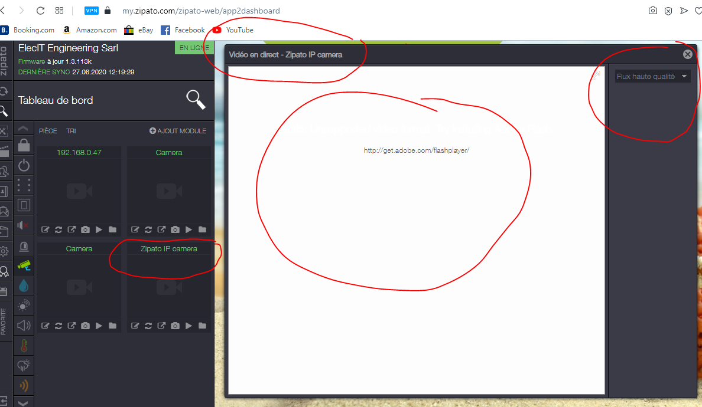
Task: Click the thermometer temperature filter icon
Action: point(24,346)
